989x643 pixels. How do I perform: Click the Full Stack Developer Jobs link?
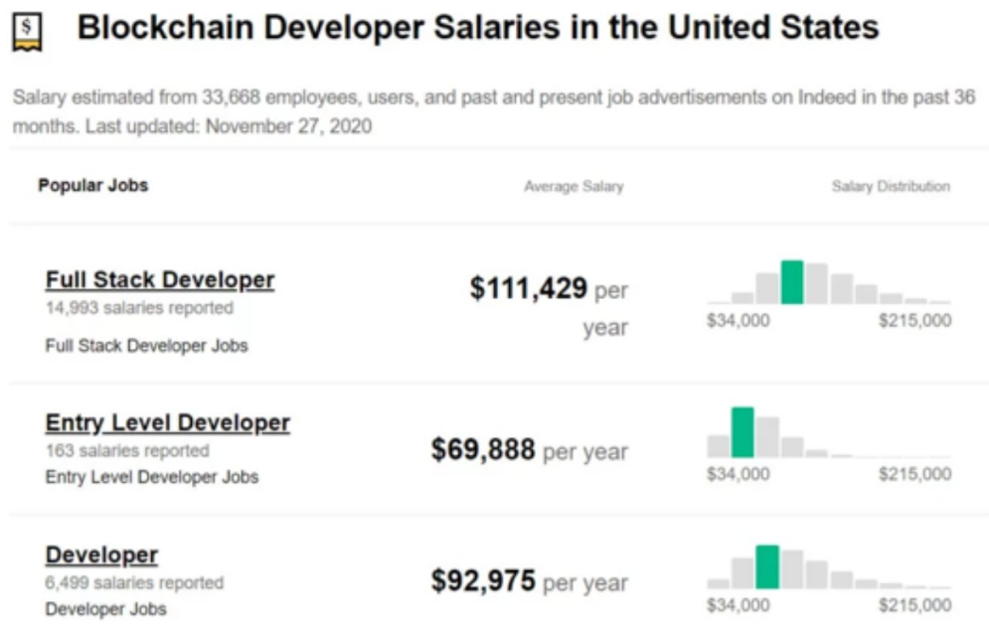point(146,346)
